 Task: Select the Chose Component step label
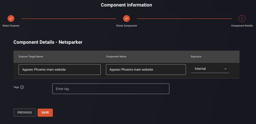coord(126,26)
